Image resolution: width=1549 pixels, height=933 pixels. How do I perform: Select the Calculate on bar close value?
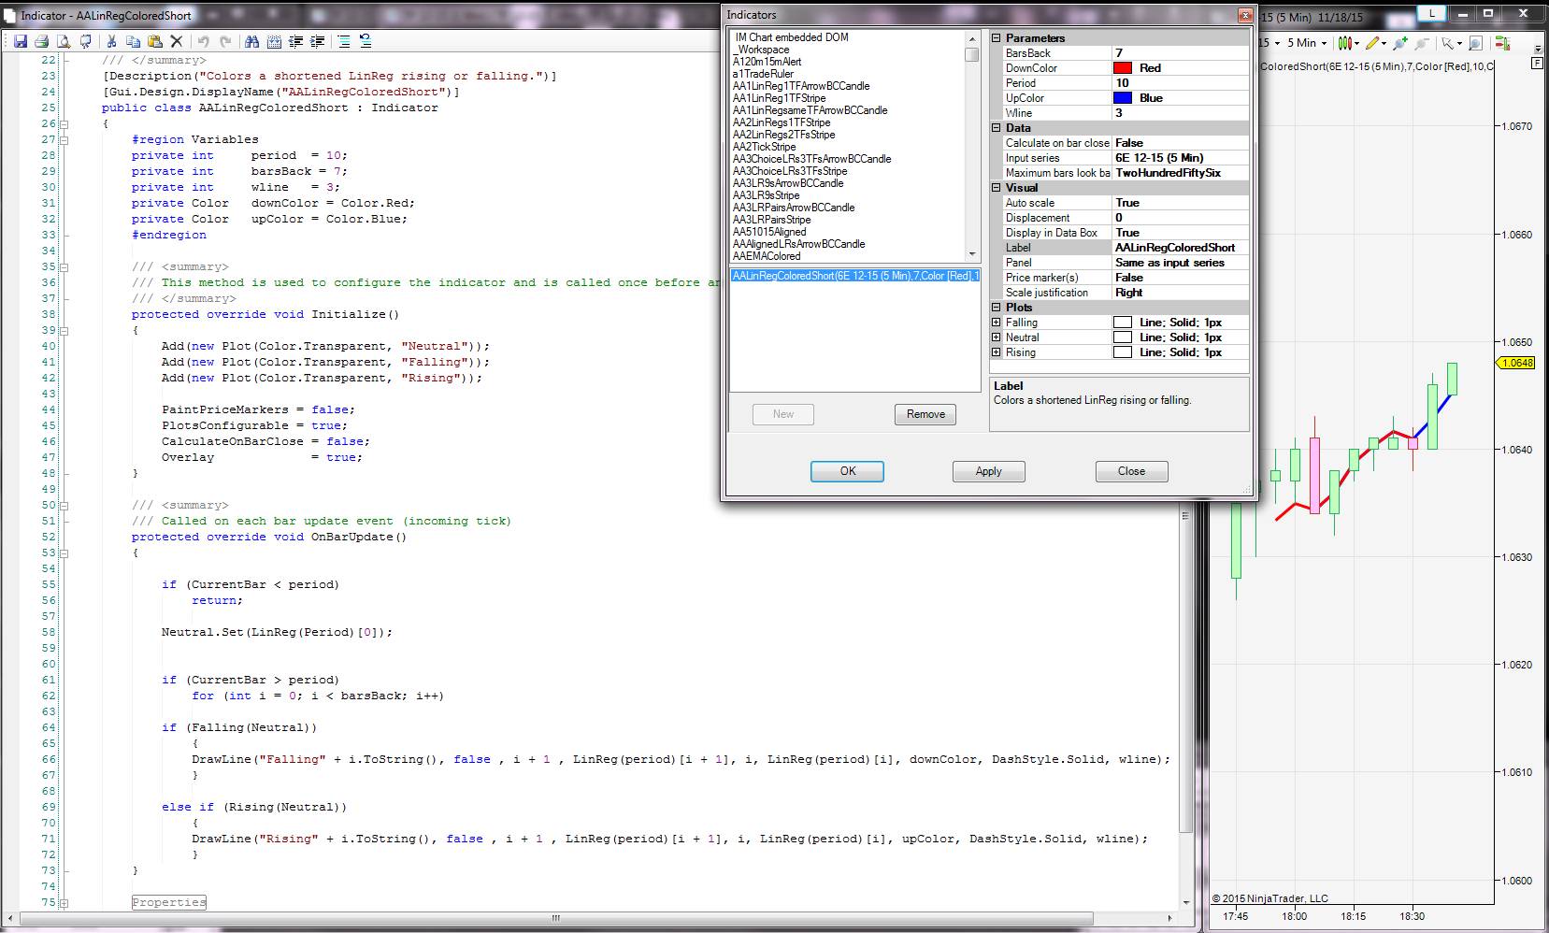pos(1180,143)
